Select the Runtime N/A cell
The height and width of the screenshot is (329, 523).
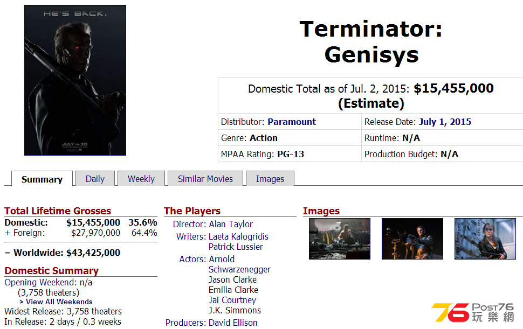[442, 138]
